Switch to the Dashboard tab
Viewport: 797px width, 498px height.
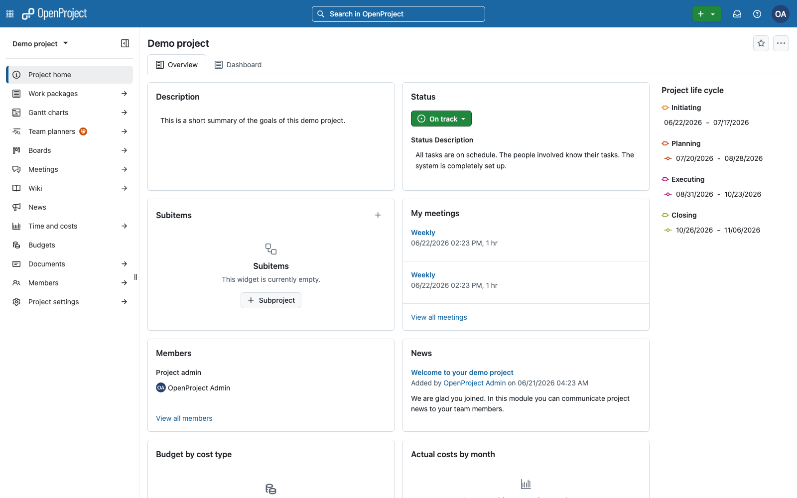238,65
